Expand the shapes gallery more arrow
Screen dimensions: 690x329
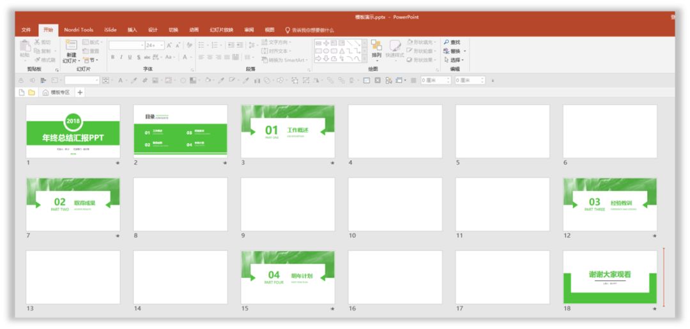[364, 59]
